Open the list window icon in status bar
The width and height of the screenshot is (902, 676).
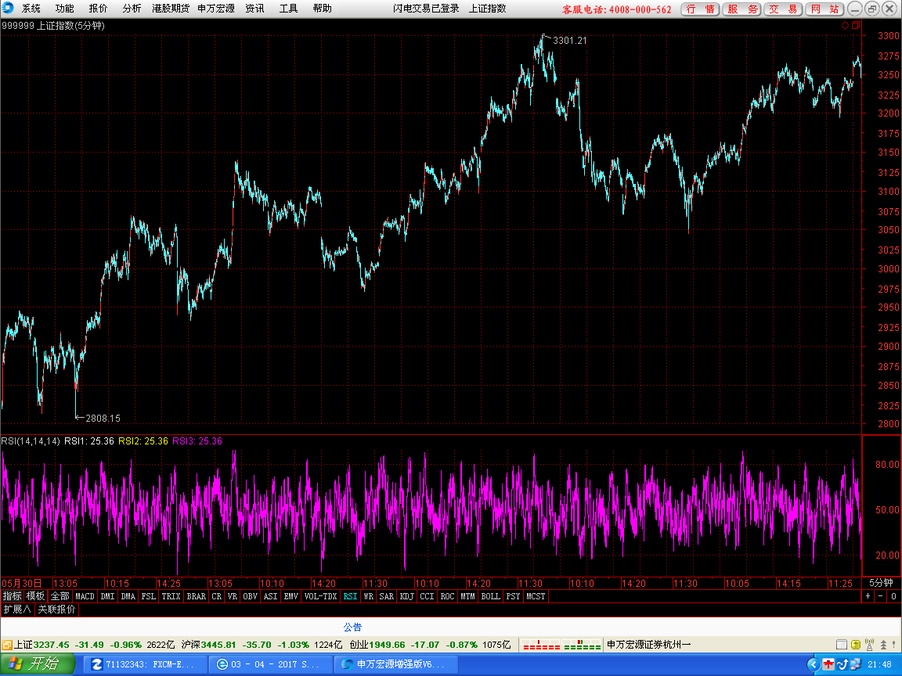[x=841, y=645]
